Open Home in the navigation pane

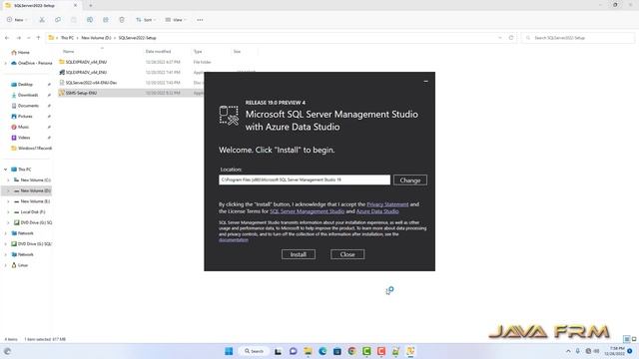[23, 52]
